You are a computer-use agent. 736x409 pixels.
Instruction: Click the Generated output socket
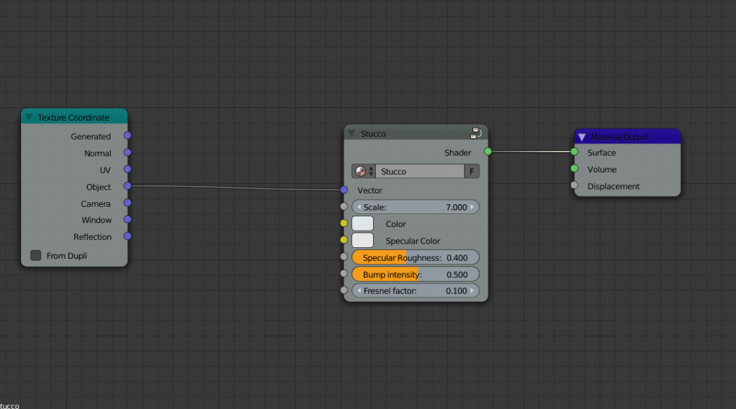pos(127,135)
